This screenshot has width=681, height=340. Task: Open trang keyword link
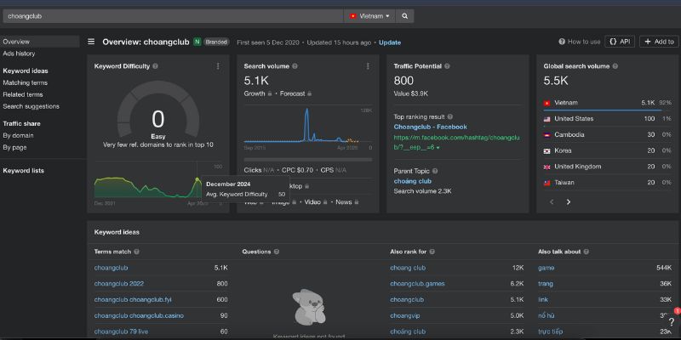click(546, 284)
